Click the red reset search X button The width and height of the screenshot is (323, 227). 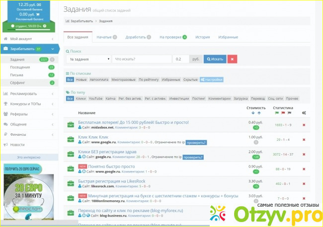coord(233,59)
